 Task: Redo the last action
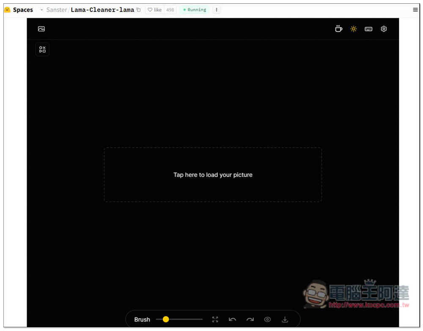250,320
